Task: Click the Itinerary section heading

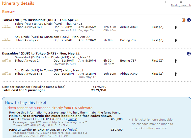Action: 8,12
